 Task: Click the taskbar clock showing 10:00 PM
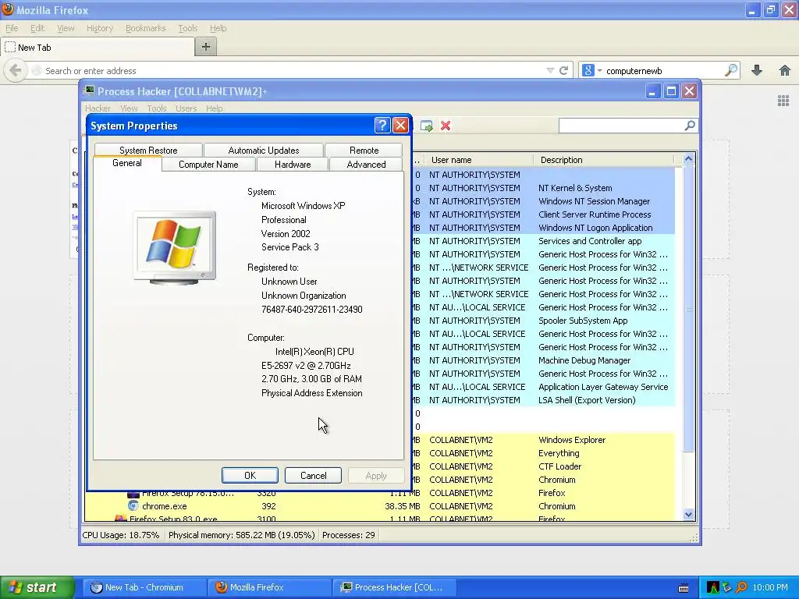click(x=770, y=587)
